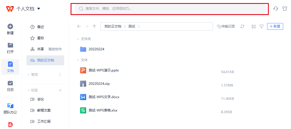
Task: Click the 20220224 folder icon
Action: [x=83, y=49]
